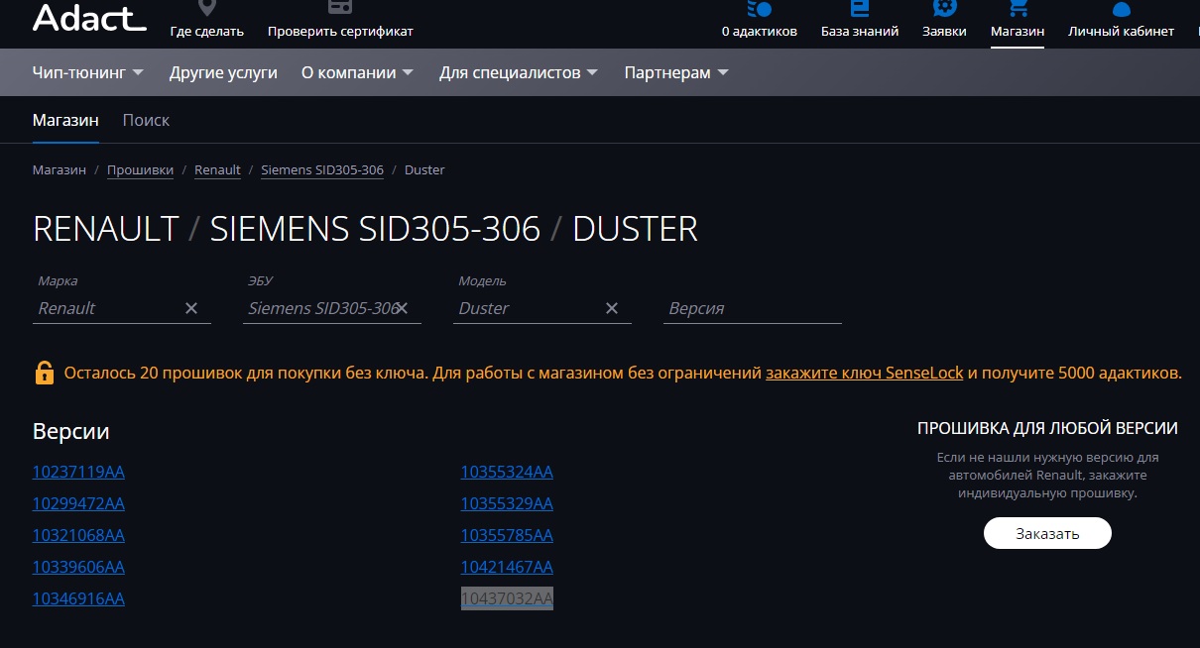This screenshot has width=1200, height=648.
Task: Open version 10346916AA
Action: tap(78, 598)
